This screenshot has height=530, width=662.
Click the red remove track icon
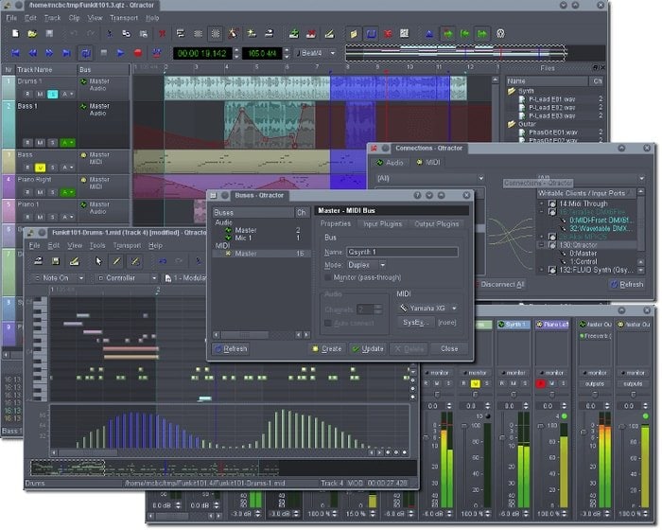pos(311,34)
